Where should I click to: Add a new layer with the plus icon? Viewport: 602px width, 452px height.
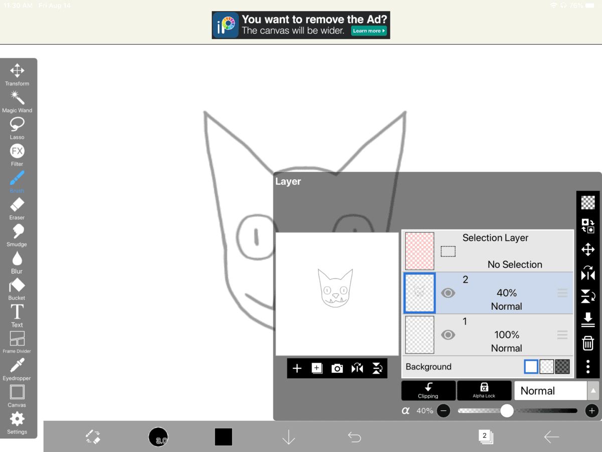(x=297, y=368)
